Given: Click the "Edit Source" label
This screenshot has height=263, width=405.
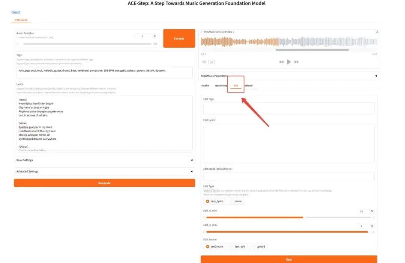Looking at the screenshot, I should pyautogui.click(x=210, y=239).
